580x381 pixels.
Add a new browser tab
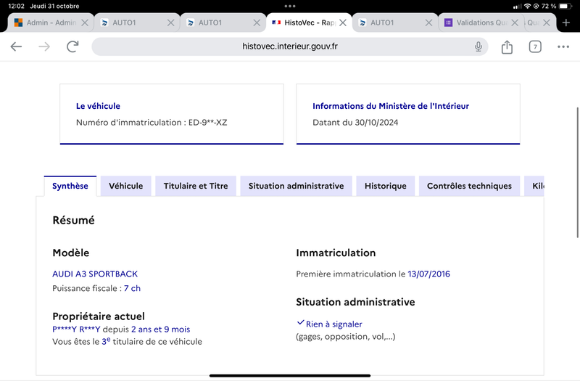pyautogui.click(x=566, y=22)
